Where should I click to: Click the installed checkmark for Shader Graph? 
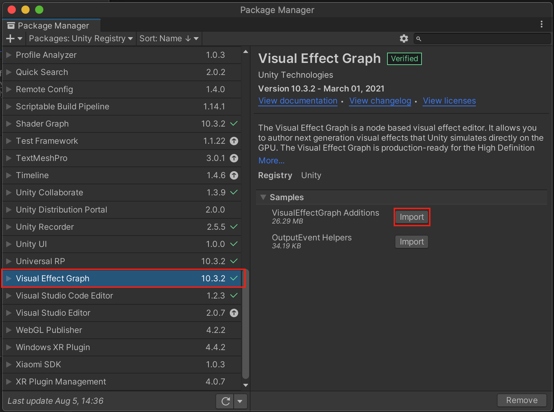pyautogui.click(x=234, y=124)
